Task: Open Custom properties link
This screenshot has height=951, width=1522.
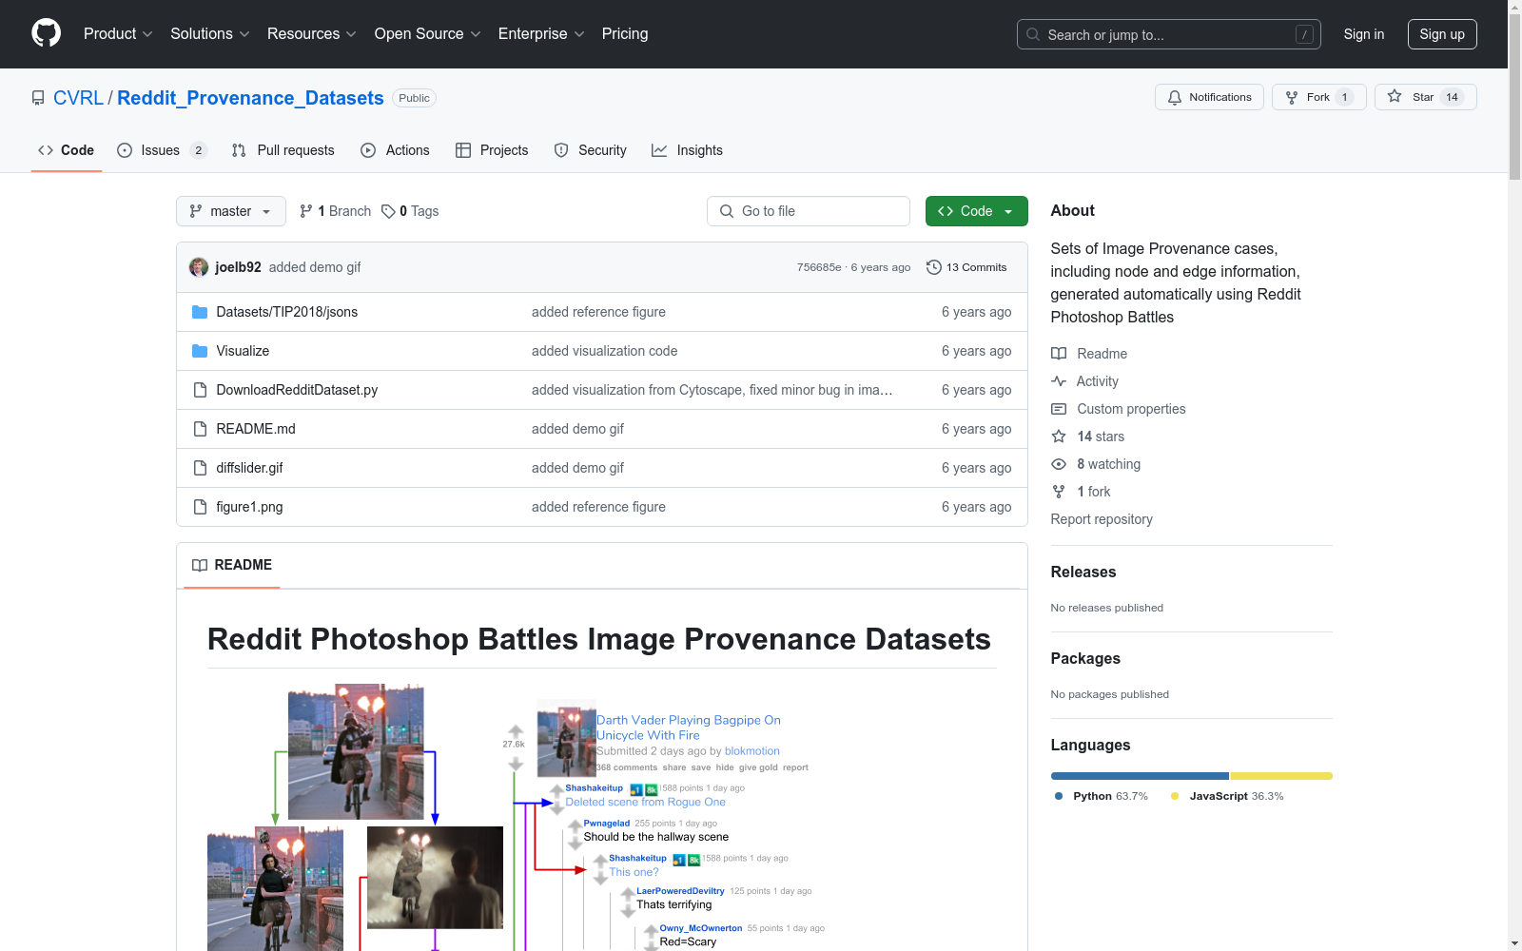Action: (1119, 409)
